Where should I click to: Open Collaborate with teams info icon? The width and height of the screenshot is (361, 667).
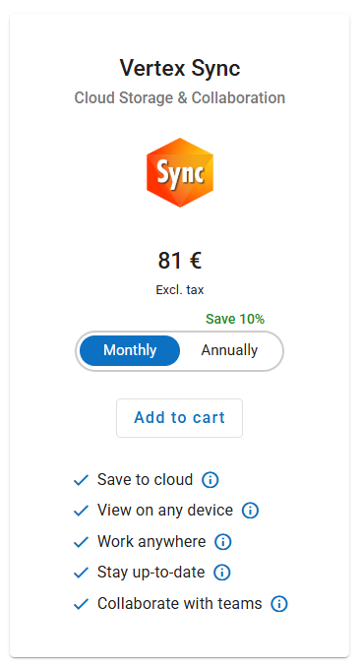[279, 604]
